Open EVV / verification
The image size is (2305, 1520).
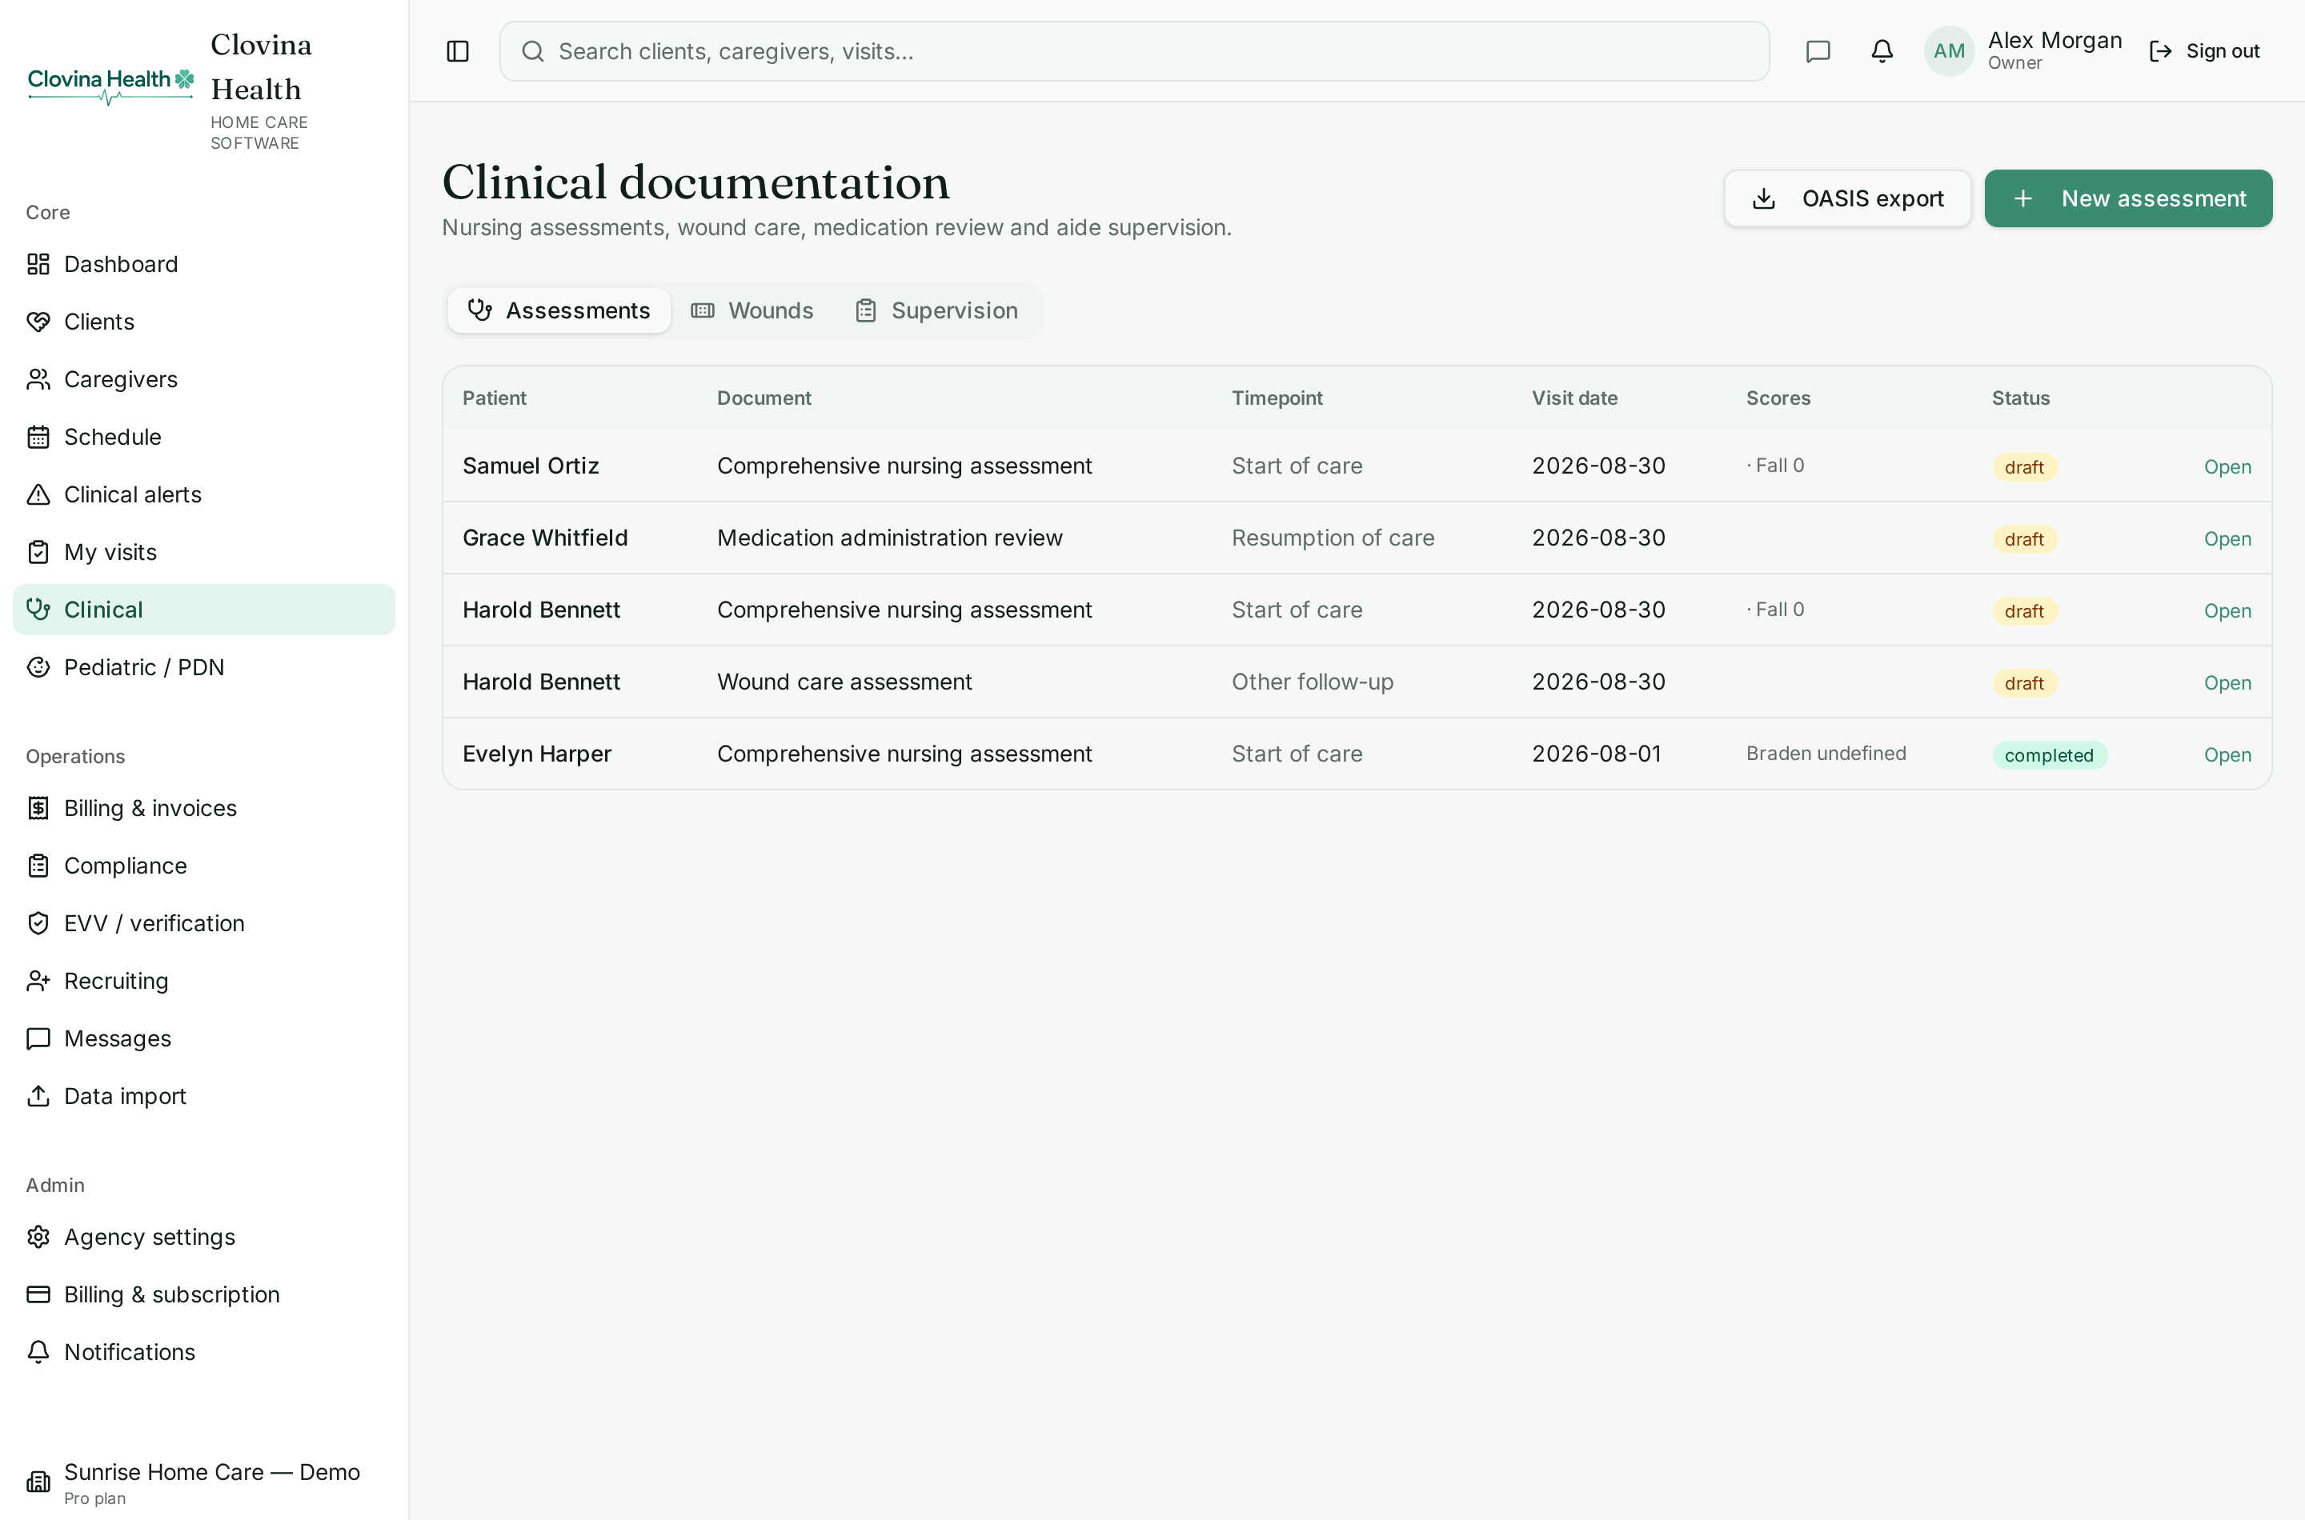(203, 923)
